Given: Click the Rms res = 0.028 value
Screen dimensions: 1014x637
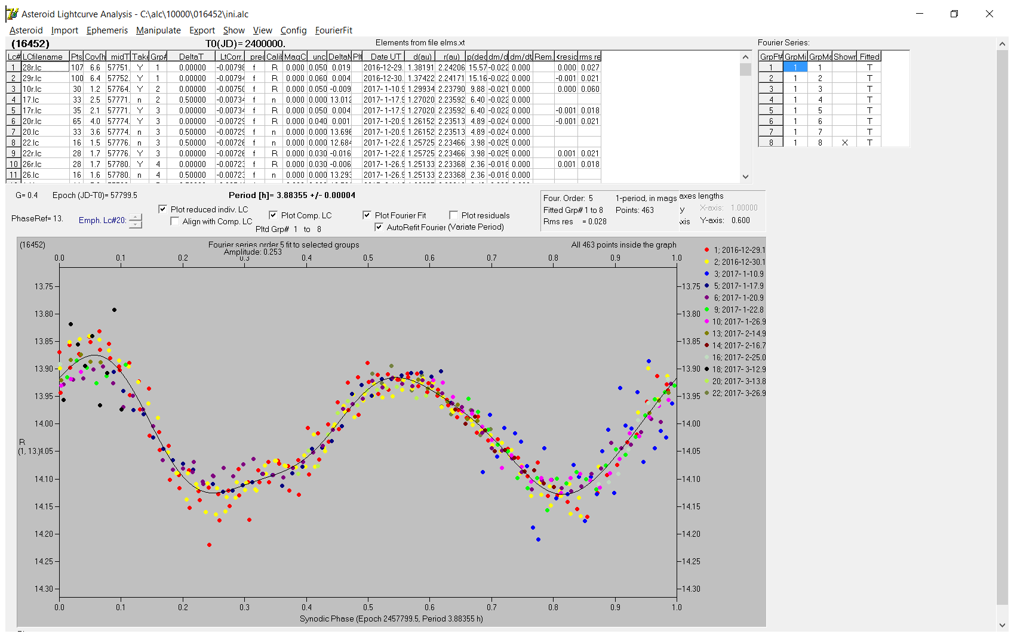Looking at the screenshot, I should click(x=575, y=221).
